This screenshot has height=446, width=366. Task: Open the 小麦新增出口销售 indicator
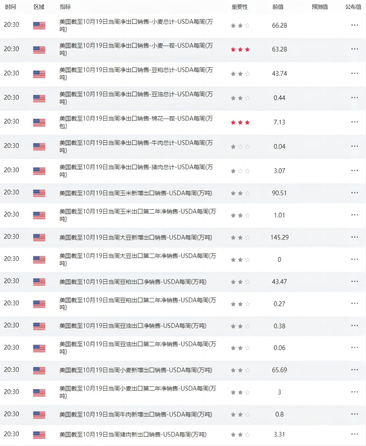click(x=136, y=370)
